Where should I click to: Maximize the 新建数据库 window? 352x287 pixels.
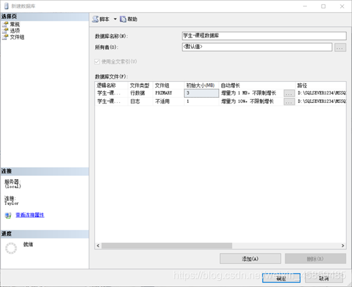point(323,6)
